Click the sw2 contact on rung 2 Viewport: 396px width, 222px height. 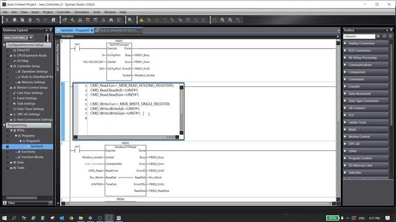tap(77, 150)
